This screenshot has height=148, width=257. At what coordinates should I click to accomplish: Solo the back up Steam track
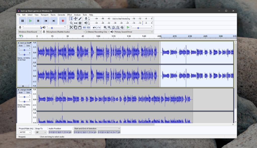(x=28, y=45)
